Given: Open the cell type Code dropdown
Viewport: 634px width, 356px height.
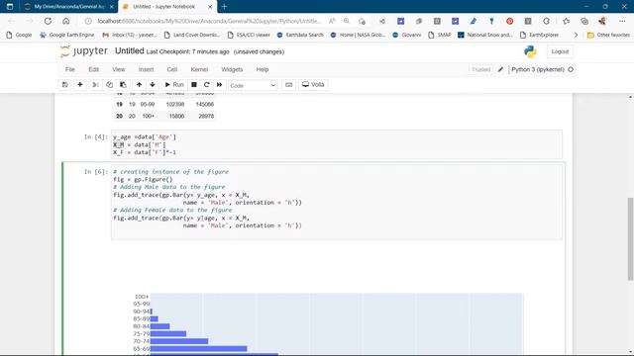Looking at the screenshot, I should 253,85.
